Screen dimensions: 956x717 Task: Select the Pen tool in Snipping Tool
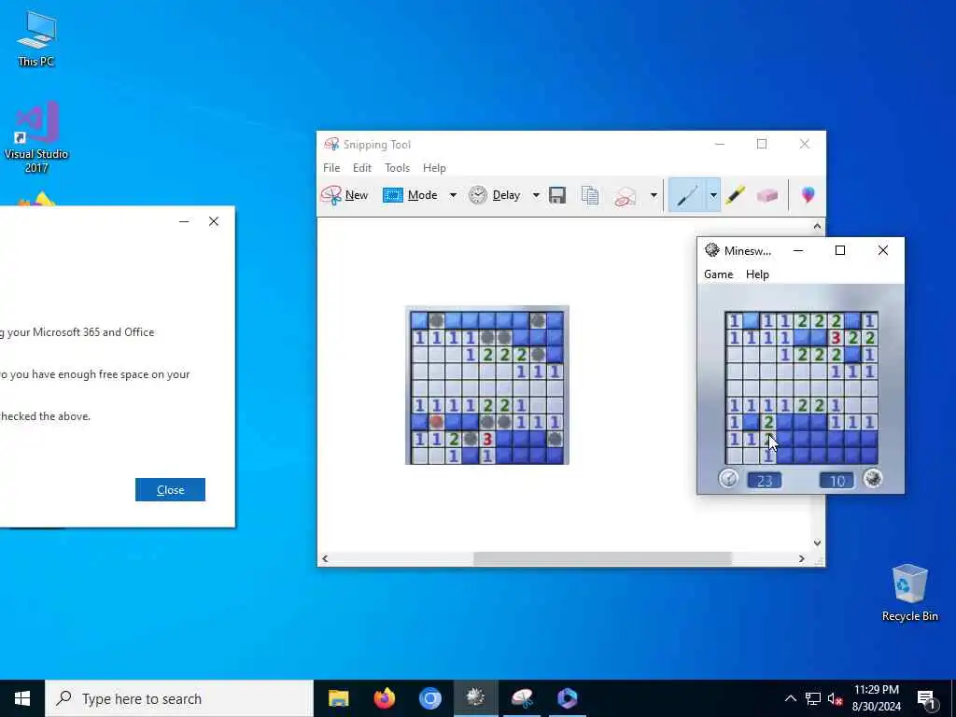(x=687, y=195)
